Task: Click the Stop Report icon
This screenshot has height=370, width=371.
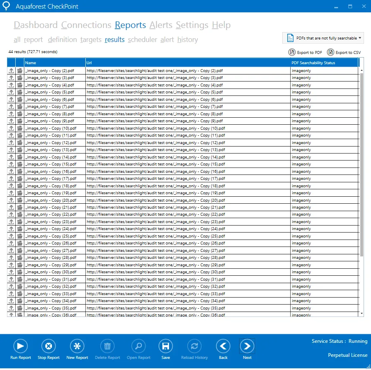Action: point(49,346)
